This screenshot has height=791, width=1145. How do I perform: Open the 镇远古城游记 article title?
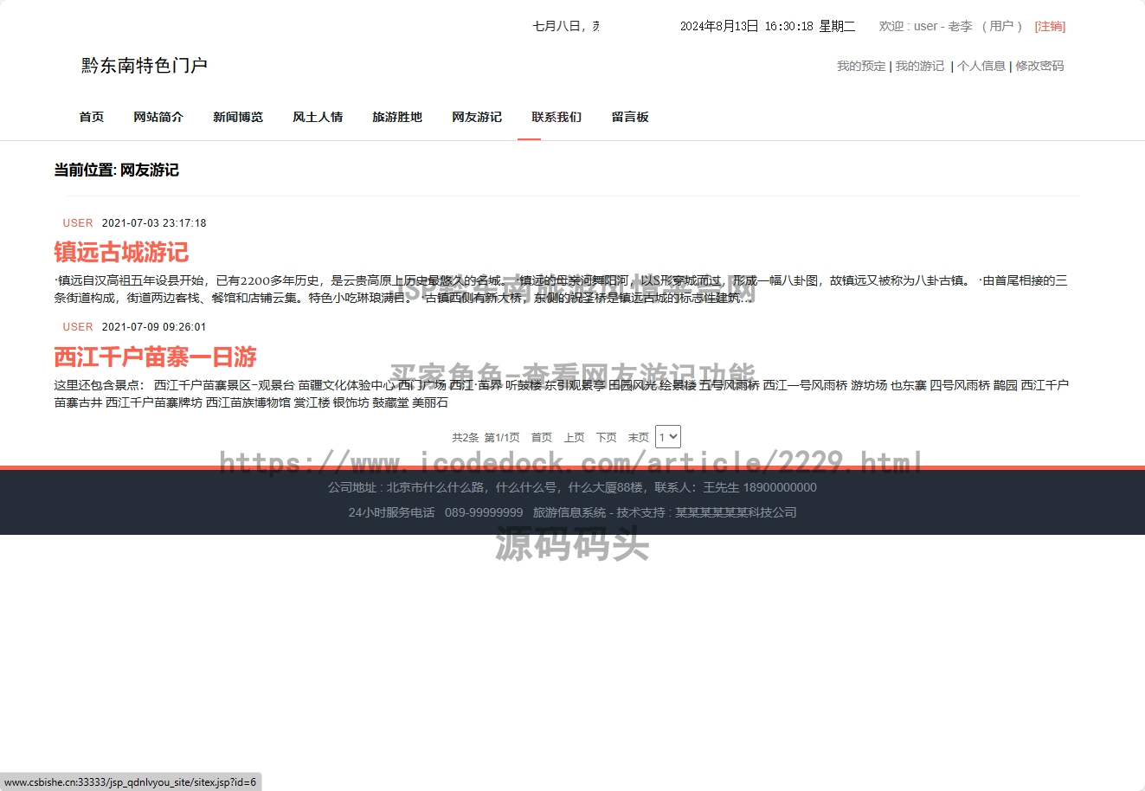(121, 253)
